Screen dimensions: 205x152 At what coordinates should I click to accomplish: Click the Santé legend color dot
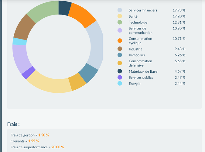point(120,16)
